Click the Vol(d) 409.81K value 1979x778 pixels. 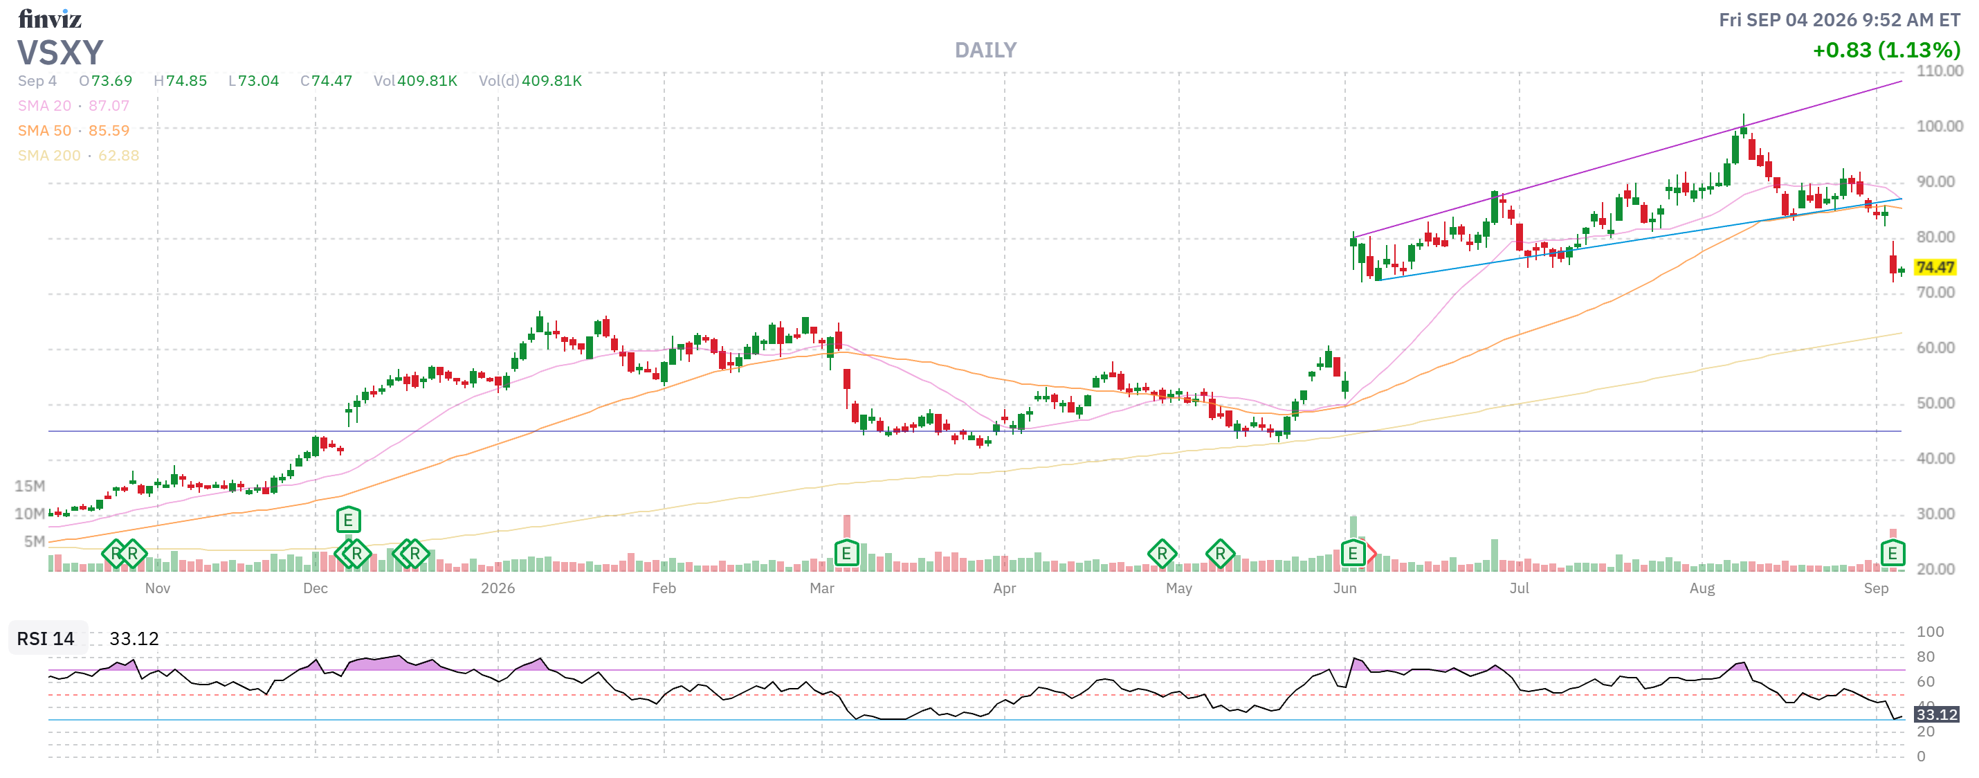(551, 81)
